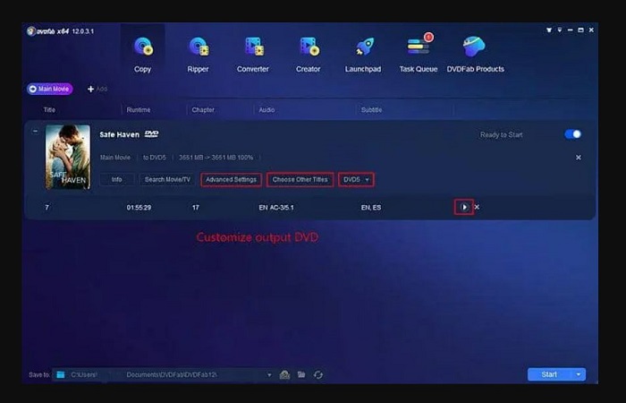
Task: Click the DVDFab logo icon
Action: (x=31, y=31)
